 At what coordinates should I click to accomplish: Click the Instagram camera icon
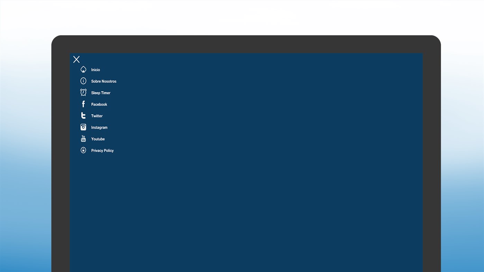point(83,127)
